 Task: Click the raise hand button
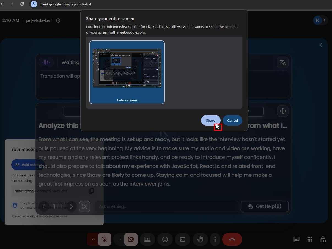(x=200, y=239)
